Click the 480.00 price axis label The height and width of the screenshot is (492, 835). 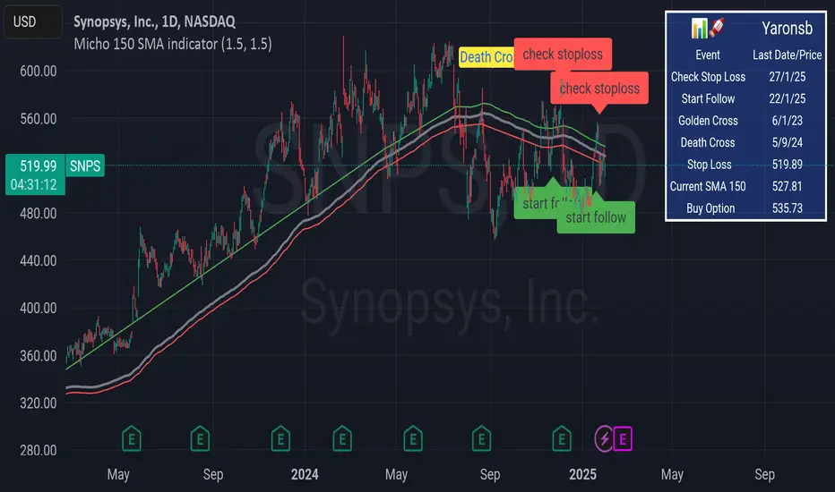point(38,213)
